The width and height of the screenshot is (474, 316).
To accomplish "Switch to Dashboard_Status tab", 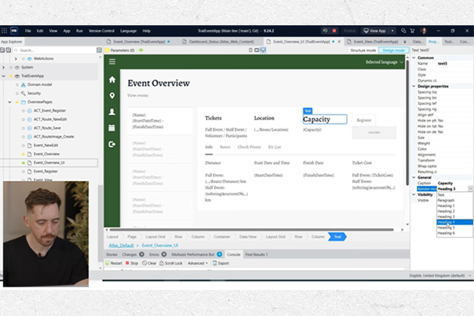I will pos(221,42).
